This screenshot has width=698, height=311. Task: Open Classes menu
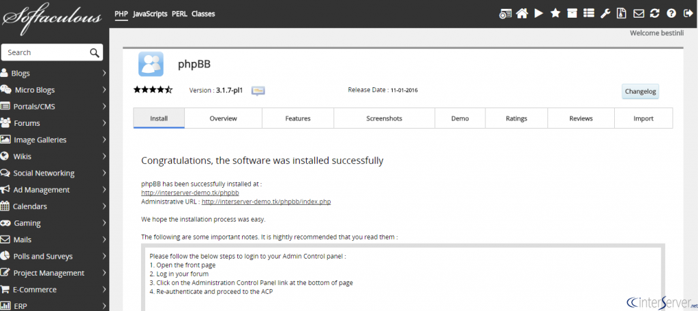tap(203, 14)
